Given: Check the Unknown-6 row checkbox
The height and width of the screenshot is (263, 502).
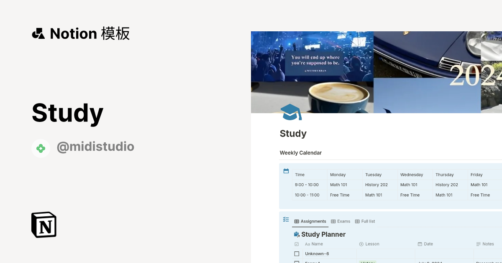Looking at the screenshot, I should [297, 254].
